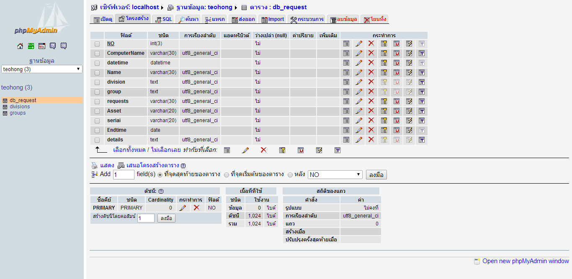Click the green Exit logout icon
The height and width of the screenshot is (279, 572).
click(x=31, y=46)
